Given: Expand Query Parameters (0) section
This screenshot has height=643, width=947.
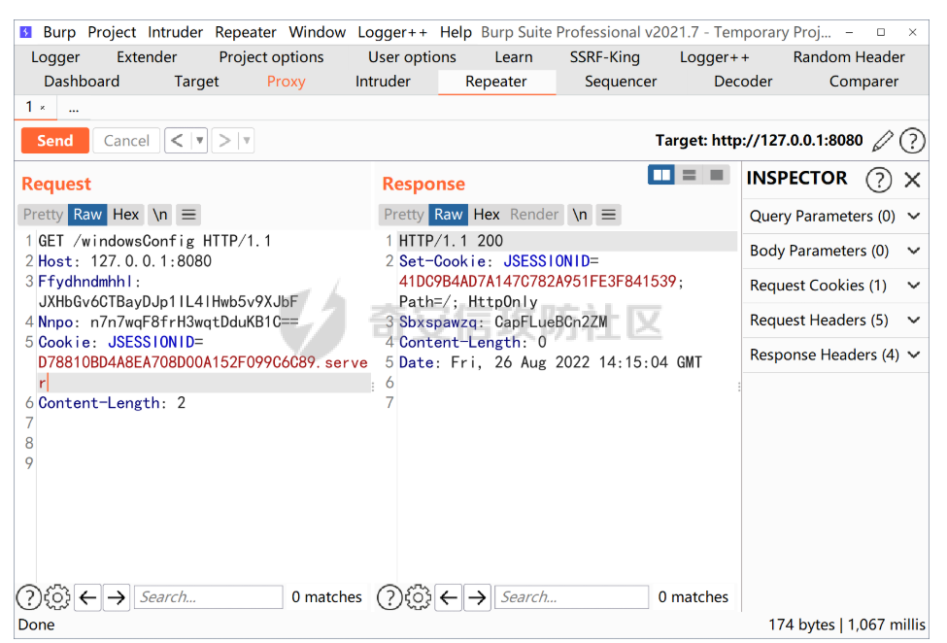Looking at the screenshot, I should pyautogui.click(x=835, y=217).
